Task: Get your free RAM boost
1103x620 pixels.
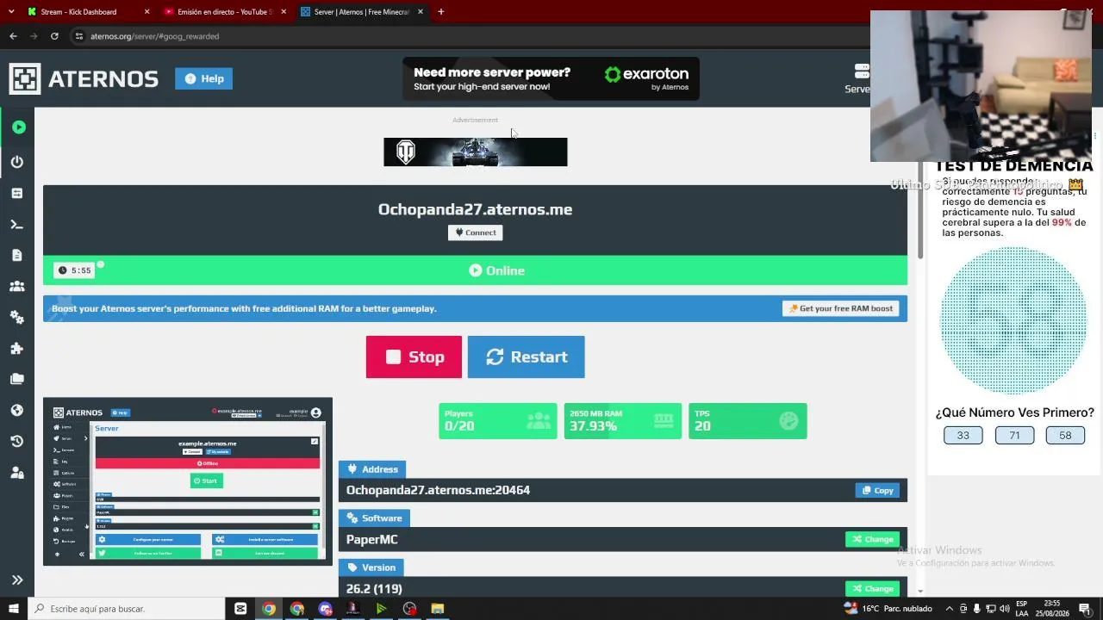Action: point(841,308)
